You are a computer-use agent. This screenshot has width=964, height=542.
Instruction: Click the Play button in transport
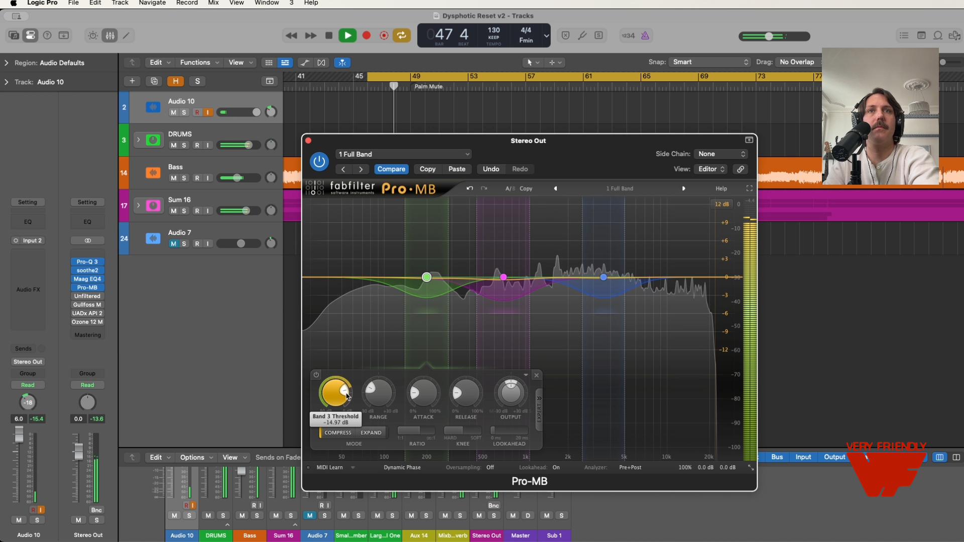347,36
